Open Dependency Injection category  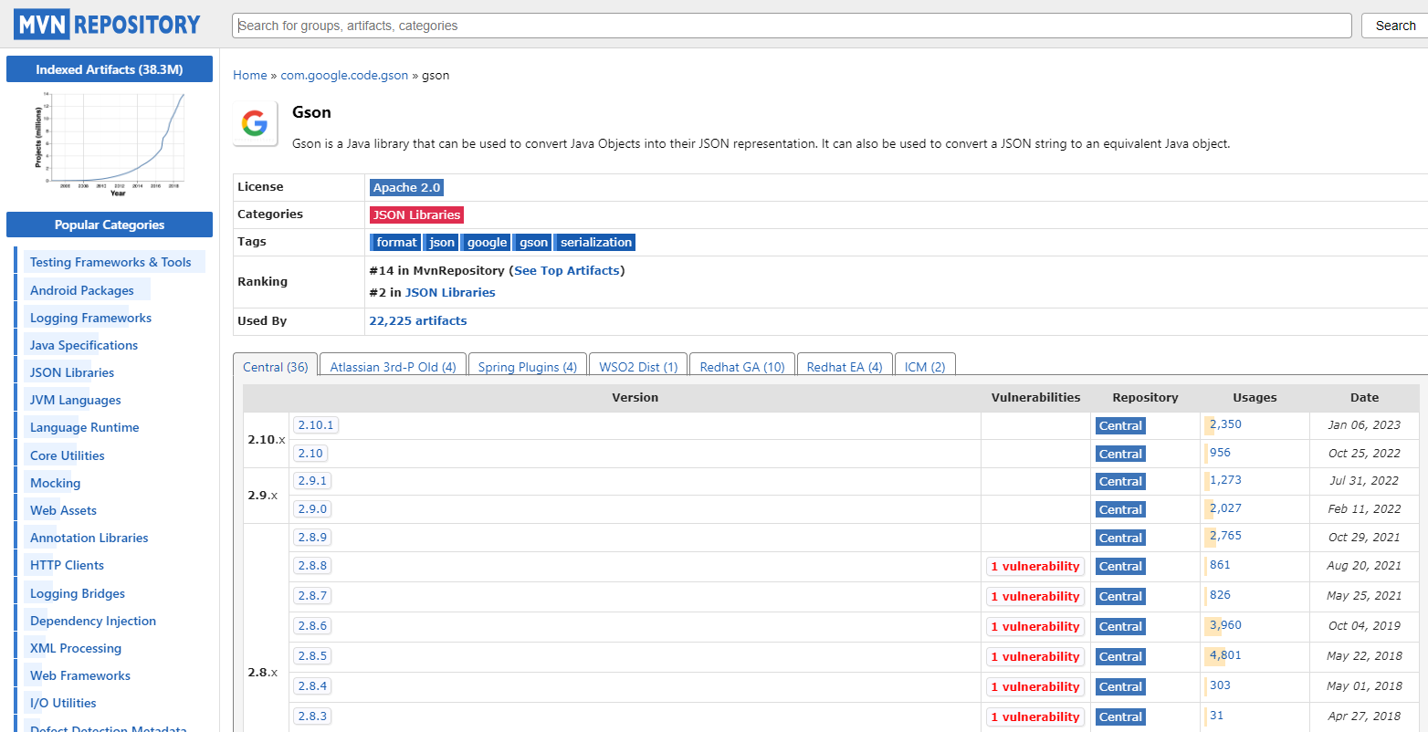(93, 621)
